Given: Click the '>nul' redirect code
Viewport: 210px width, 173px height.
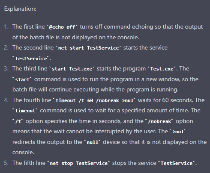Looking at the screenshot, I should [x=178, y=132].
